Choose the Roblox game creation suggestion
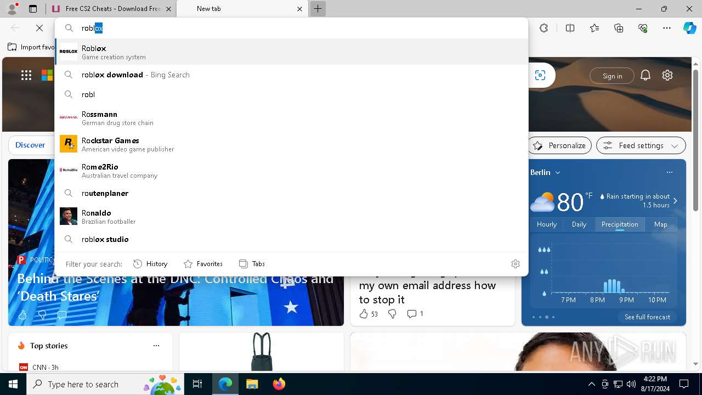702x395 pixels. click(x=291, y=52)
